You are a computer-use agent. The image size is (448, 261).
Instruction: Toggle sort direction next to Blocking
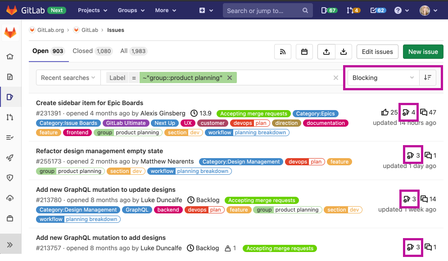427,78
